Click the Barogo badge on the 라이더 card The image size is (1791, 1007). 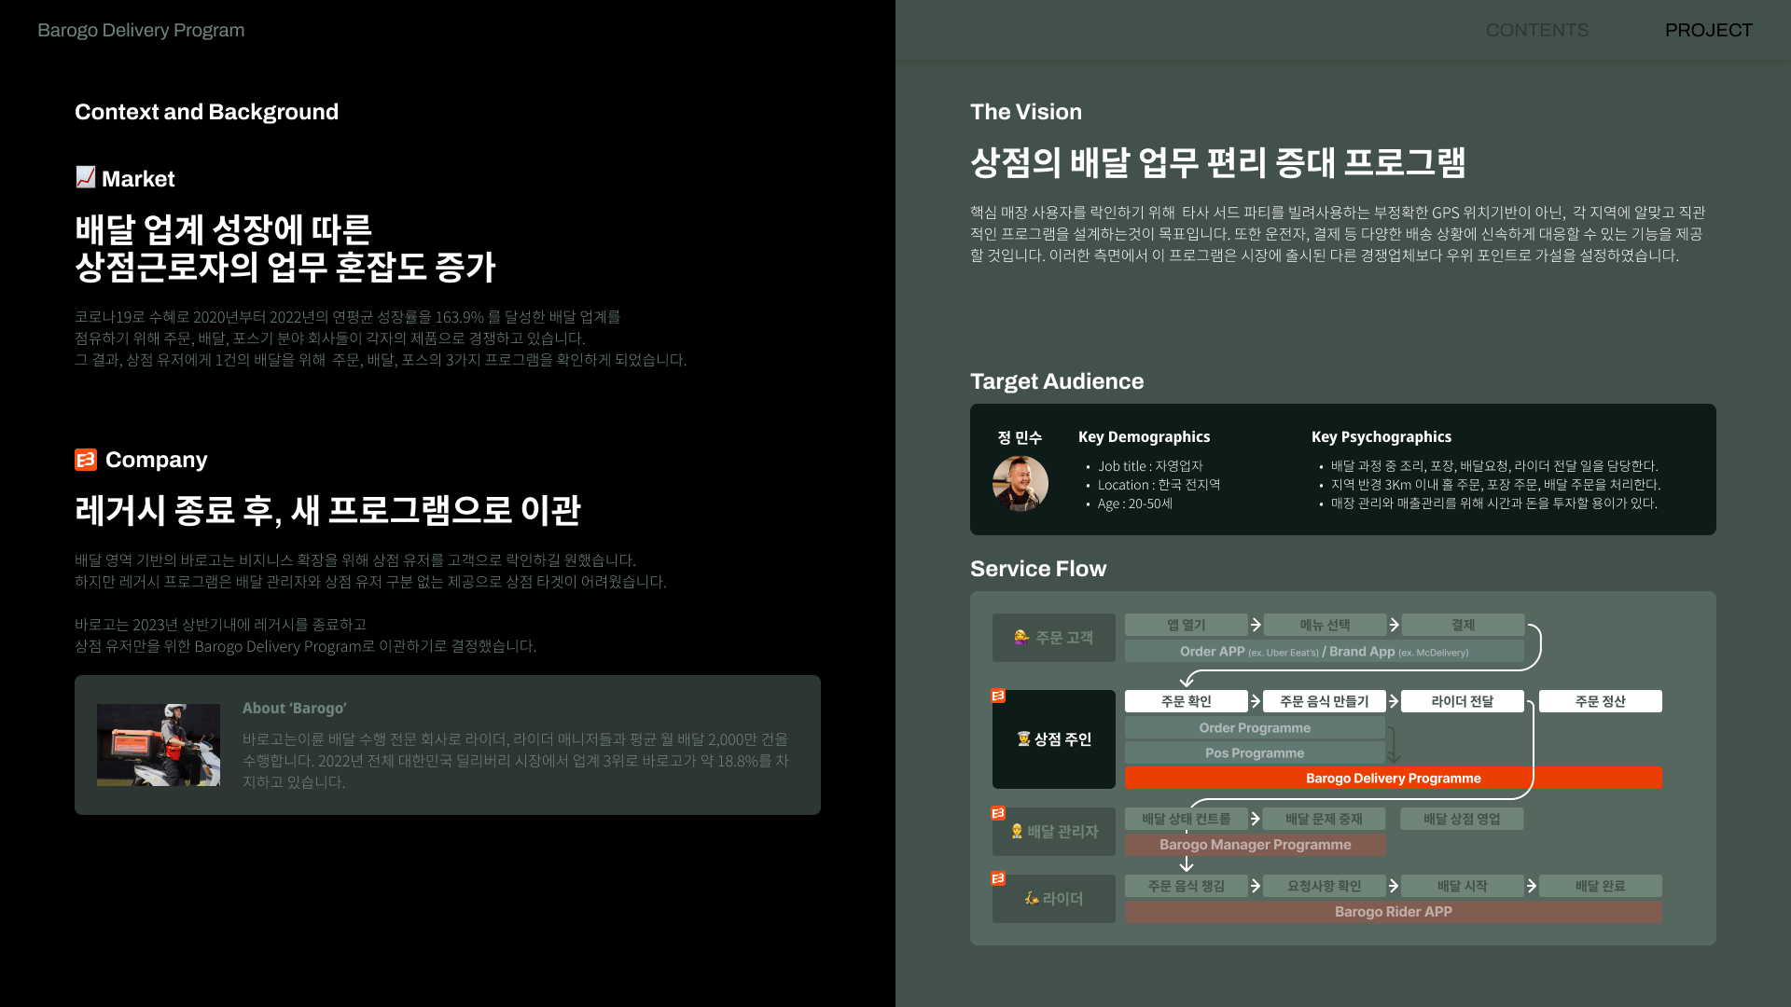coord(998,878)
